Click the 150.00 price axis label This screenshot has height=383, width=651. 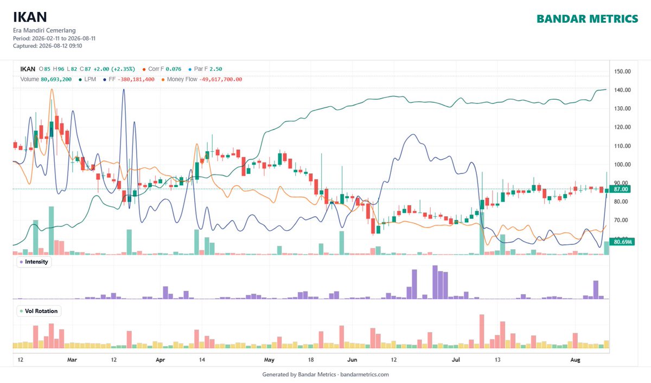click(622, 71)
